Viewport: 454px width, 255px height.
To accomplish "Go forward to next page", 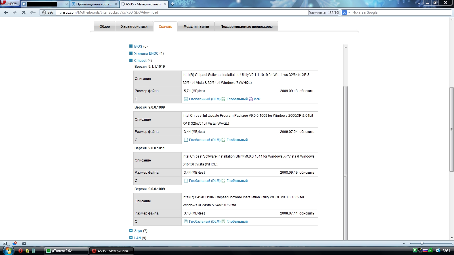I will [15, 12].
